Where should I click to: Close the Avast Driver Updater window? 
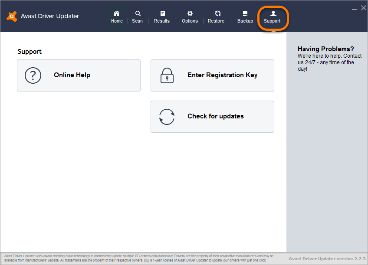(x=364, y=8)
